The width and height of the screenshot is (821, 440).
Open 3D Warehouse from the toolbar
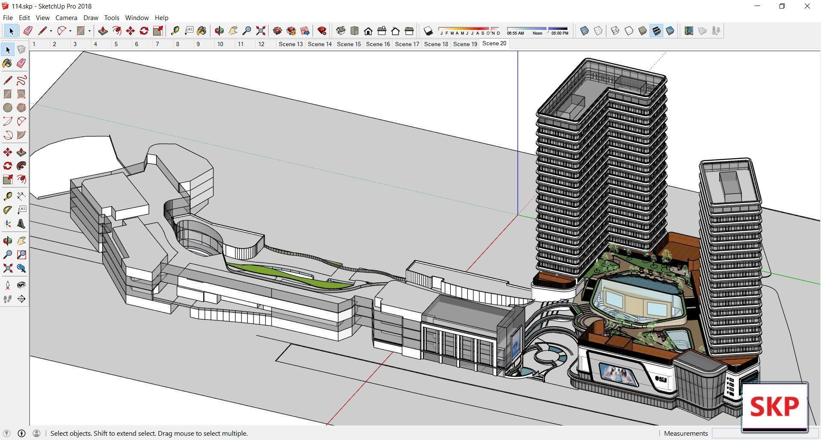click(x=278, y=31)
